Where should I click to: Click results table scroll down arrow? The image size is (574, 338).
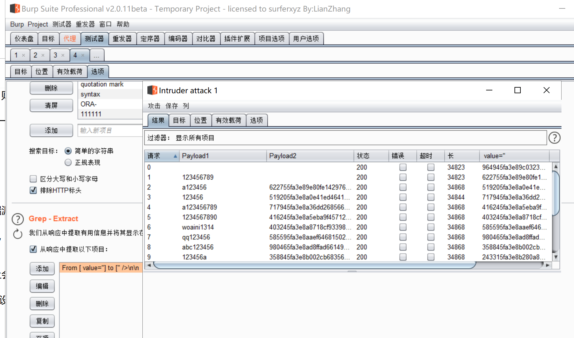556,257
